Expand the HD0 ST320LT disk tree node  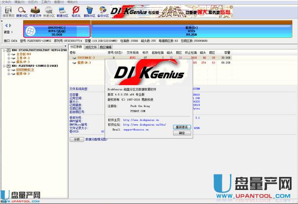click(x=3, y=50)
